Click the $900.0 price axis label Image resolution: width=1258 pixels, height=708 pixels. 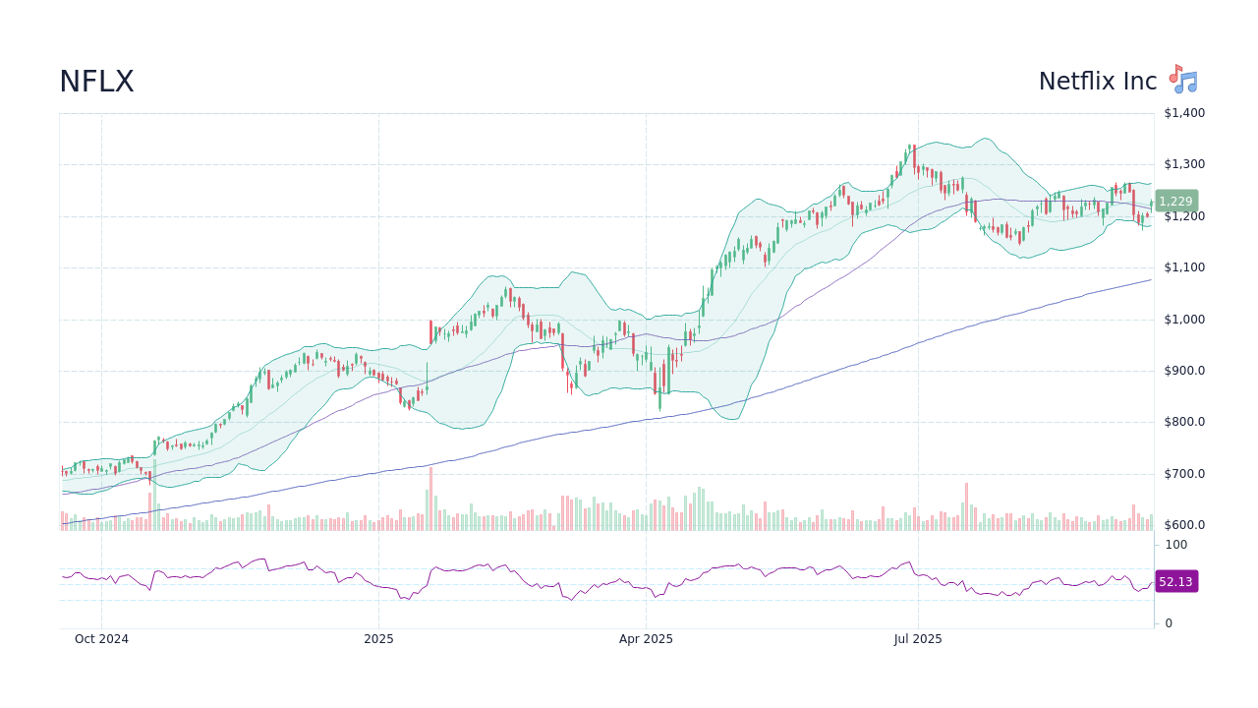(1184, 371)
